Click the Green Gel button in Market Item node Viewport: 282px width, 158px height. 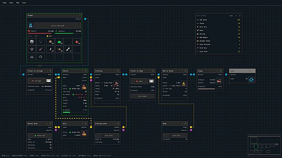click(39, 136)
